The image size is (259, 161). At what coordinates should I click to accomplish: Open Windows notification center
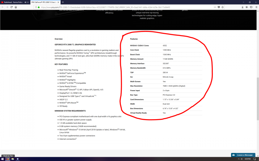click(x=254, y=159)
